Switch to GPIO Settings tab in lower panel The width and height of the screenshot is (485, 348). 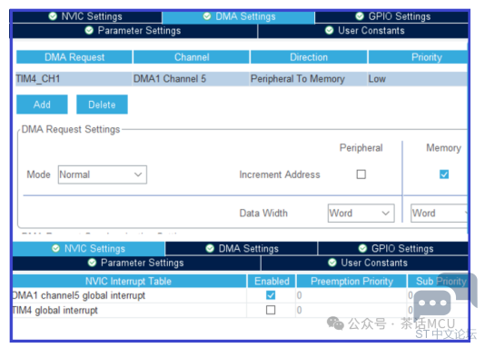393,249
